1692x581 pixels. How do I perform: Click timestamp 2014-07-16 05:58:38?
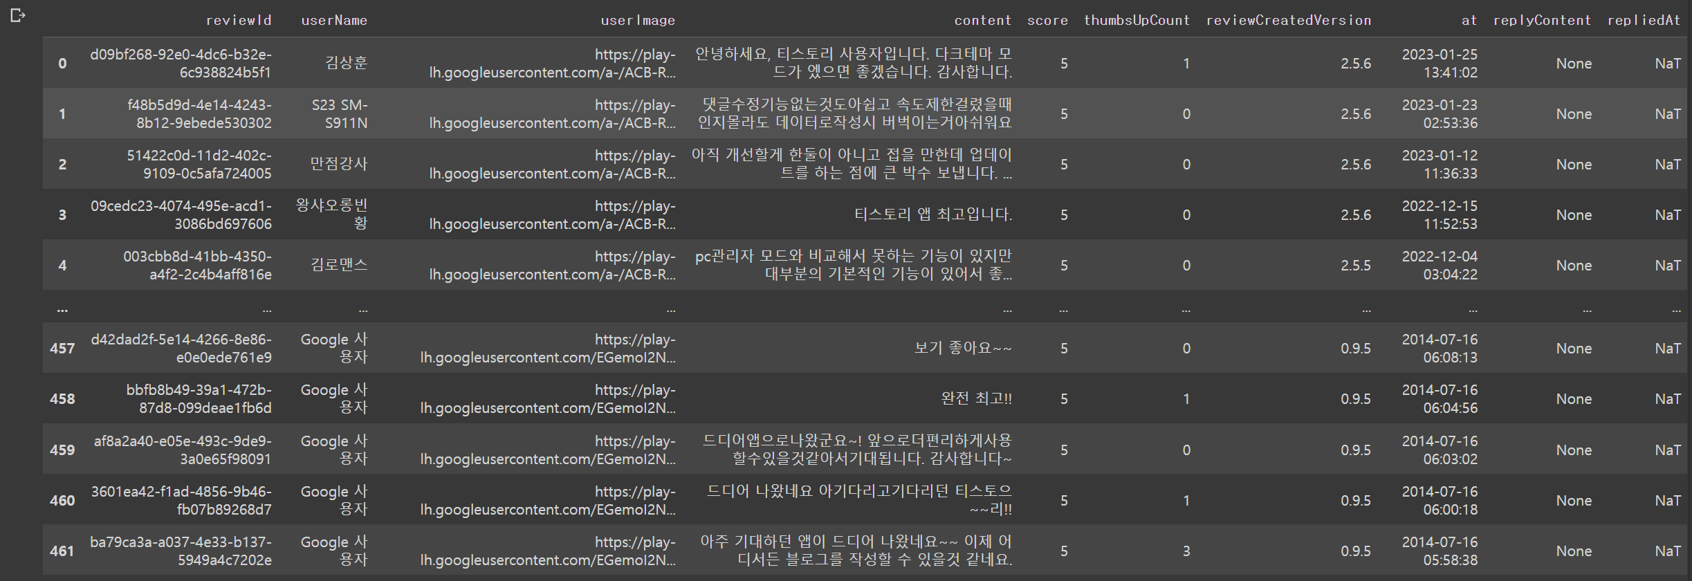tap(1440, 551)
